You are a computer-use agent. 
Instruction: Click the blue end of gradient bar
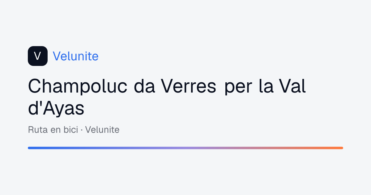click(x=31, y=148)
